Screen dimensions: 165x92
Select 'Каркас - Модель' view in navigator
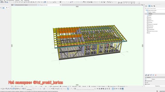[152, 12]
